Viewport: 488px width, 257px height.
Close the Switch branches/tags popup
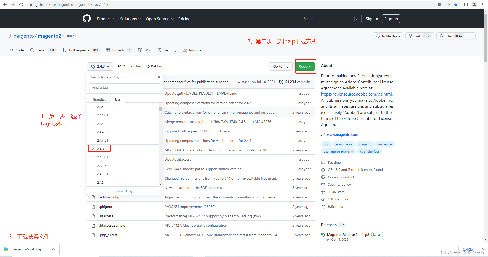pyautogui.click(x=159, y=77)
